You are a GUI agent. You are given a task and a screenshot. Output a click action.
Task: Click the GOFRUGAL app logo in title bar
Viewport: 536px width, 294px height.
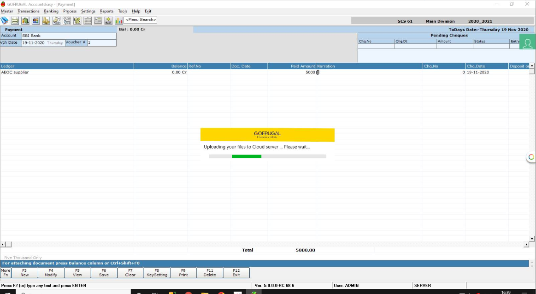point(3,4)
